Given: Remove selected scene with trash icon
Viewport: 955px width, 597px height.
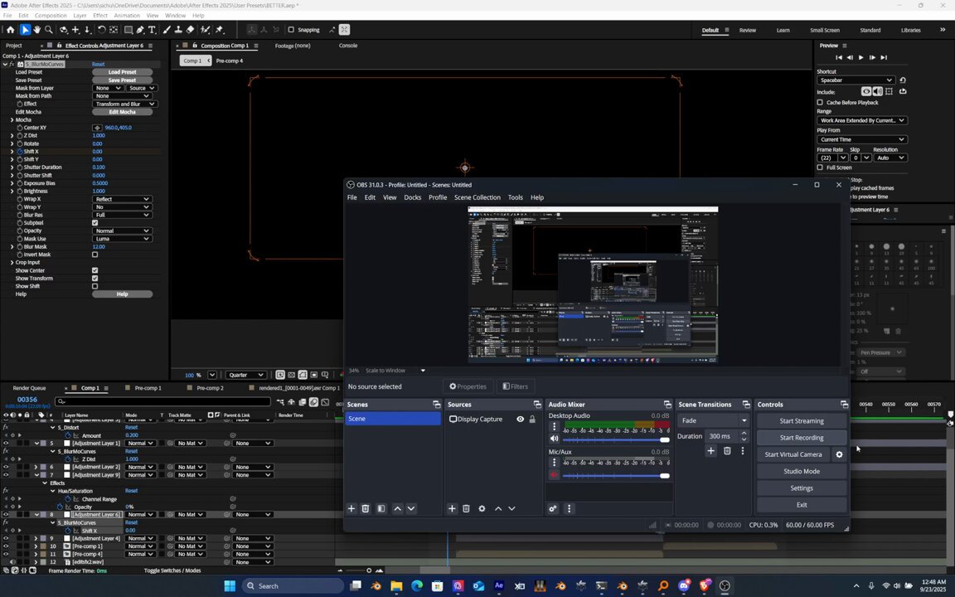Looking at the screenshot, I should 366,508.
